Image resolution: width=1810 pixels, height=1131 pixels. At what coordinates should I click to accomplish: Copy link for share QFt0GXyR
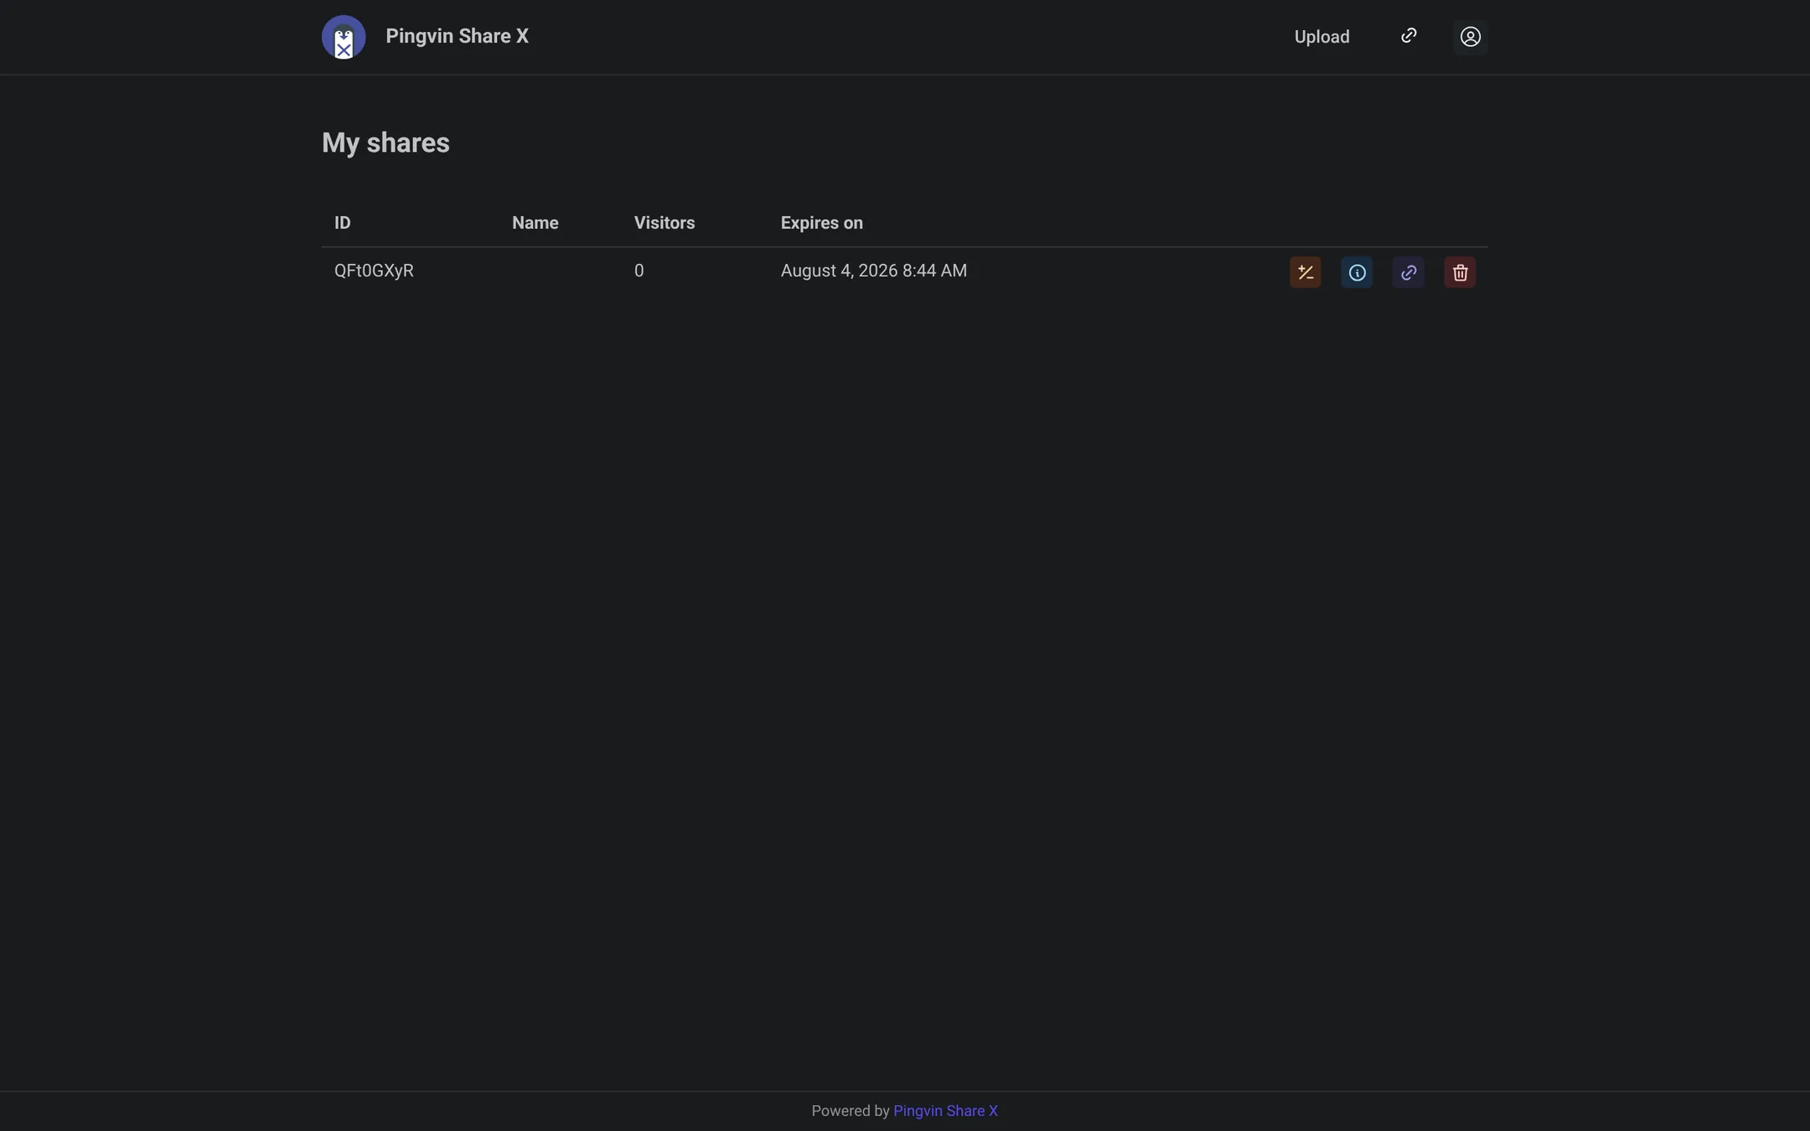(1408, 272)
